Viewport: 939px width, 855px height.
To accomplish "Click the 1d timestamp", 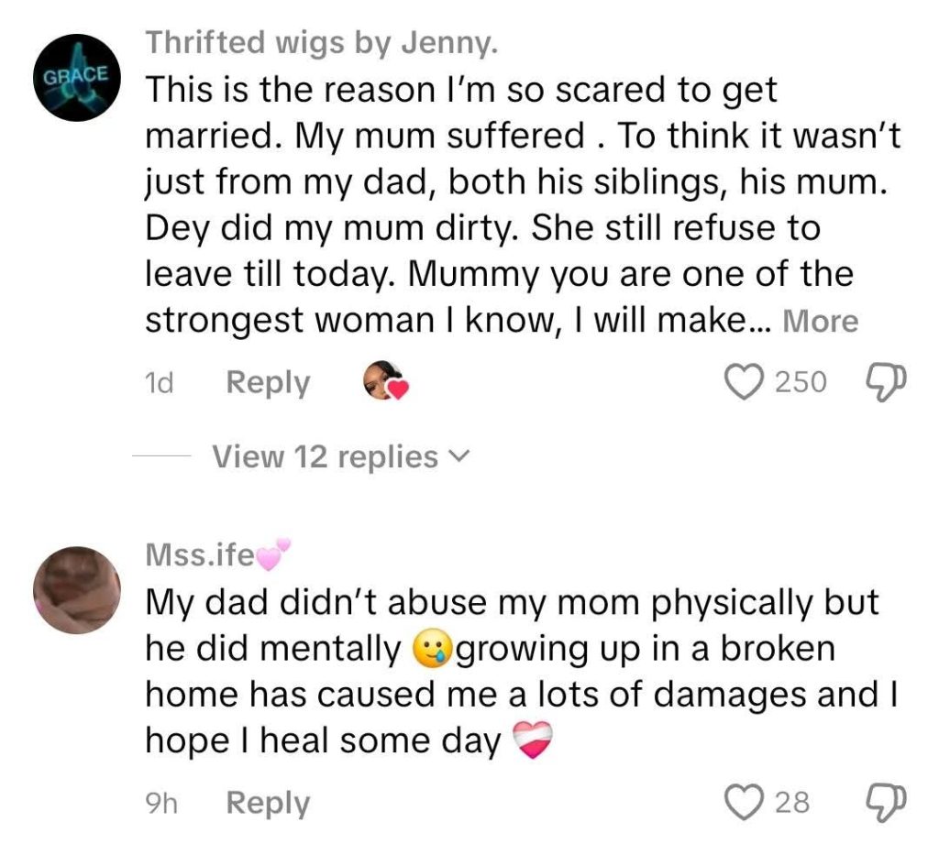I will pos(160,383).
